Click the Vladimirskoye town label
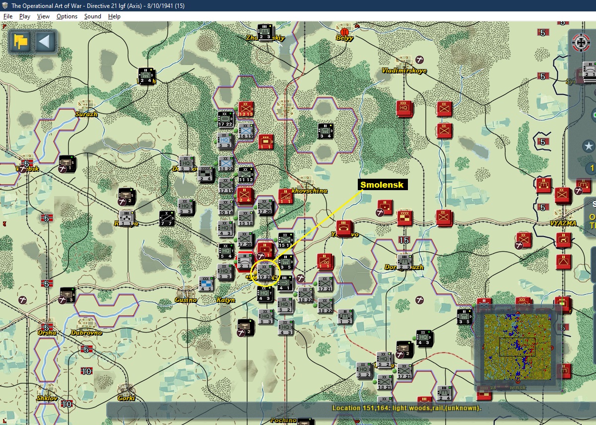The height and width of the screenshot is (425, 596). pos(404,71)
